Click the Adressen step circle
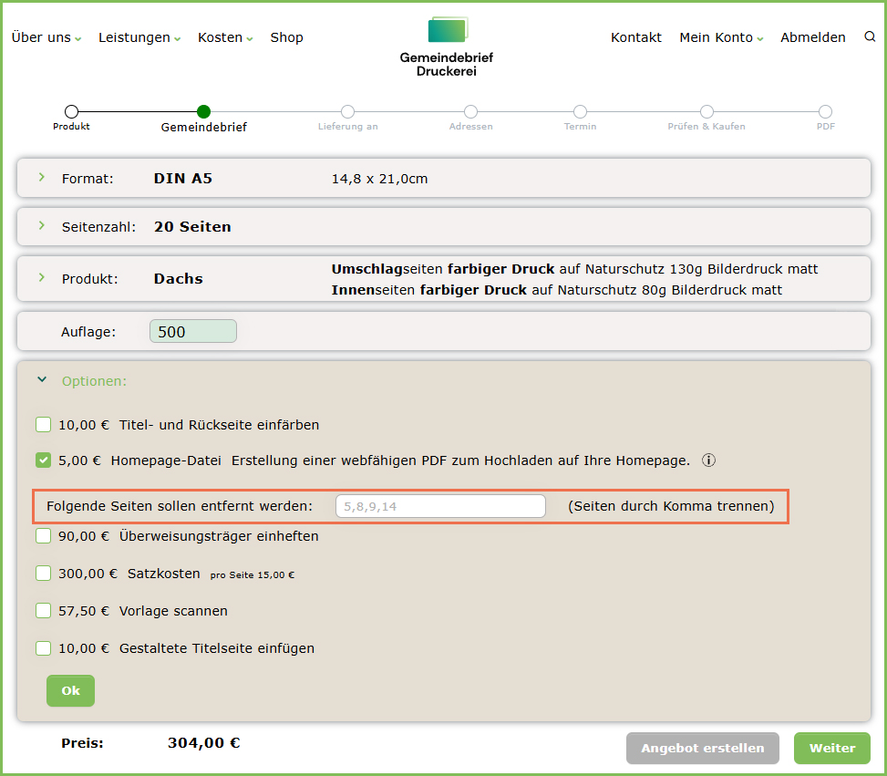Image resolution: width=887 pixels, height=776 pixels. [x=470, y=112]
